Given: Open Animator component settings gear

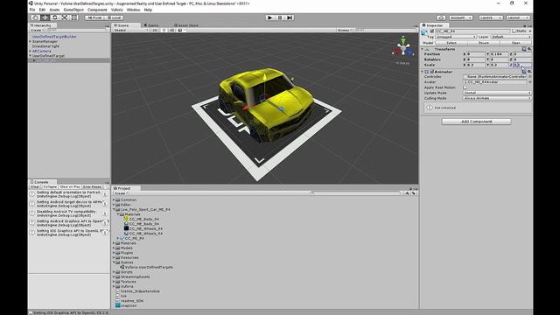Looking at the screenshot, I should [x=529, y=72].
